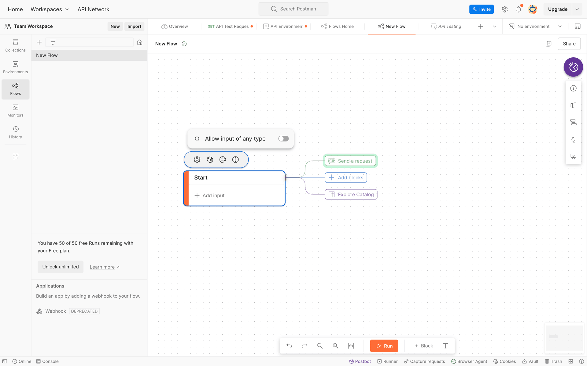Image resolution: width=587 pixels, height=366 pixels.
Task: Zoom out of the canvas
Action: tap(320, 346)
